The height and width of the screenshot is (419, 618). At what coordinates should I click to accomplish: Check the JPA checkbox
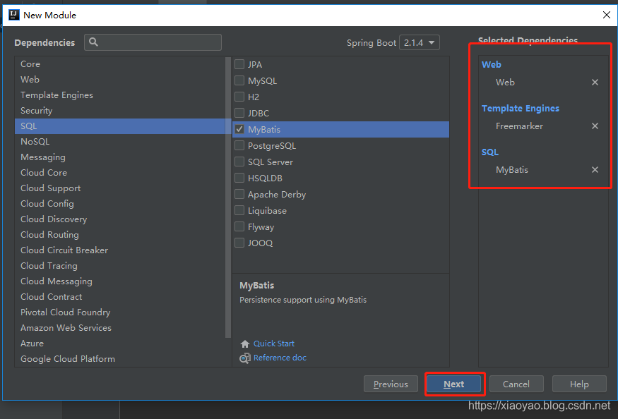pos(239,64)
